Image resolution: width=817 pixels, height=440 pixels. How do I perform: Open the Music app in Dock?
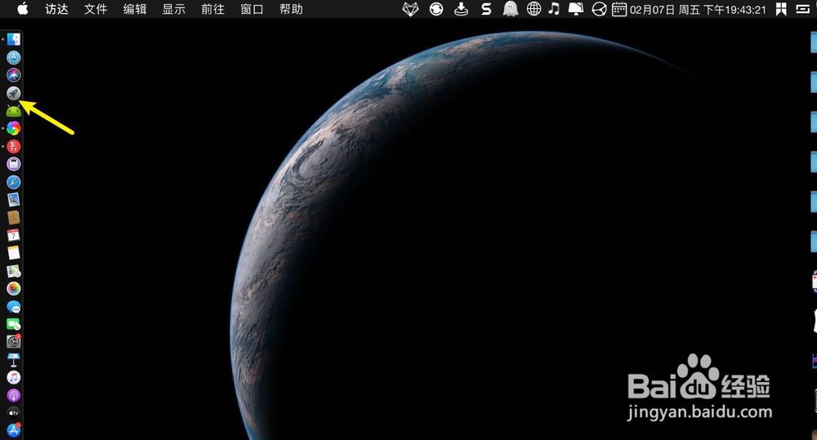(14, 377)
